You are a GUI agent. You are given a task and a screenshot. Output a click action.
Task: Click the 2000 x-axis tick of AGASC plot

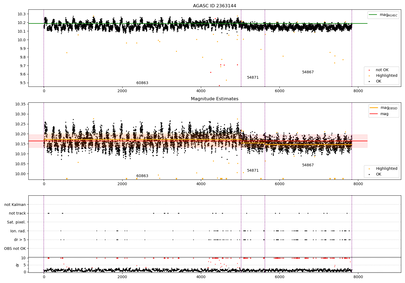(122, 91)
